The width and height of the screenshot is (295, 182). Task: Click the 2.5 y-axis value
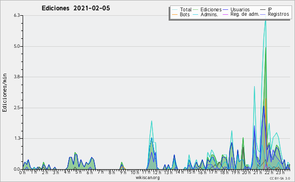(x=17, y=108)
